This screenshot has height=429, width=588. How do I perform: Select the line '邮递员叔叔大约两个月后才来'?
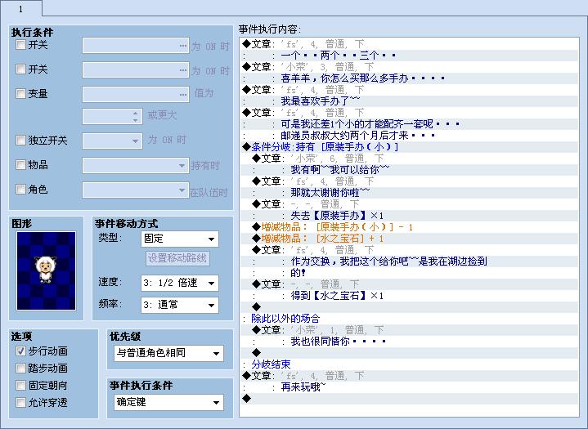[409, 136]
